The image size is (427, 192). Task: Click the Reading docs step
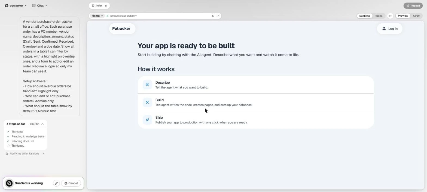click(20, 141)
